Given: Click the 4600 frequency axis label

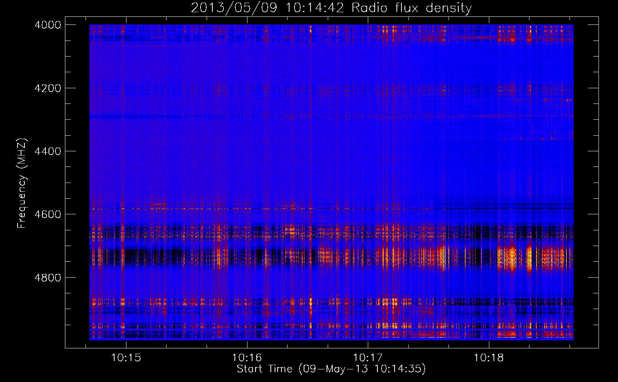Looking at the screenshot, I should point(48,214).
